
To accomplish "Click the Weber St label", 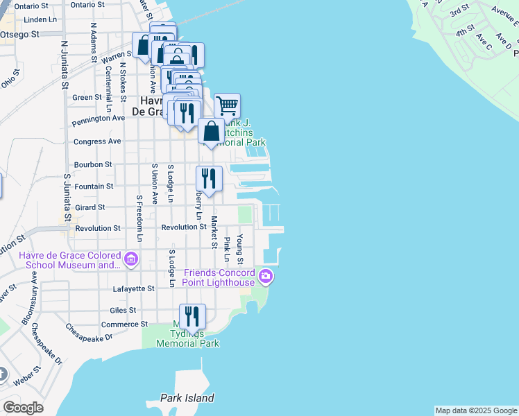I will (27, 376).
